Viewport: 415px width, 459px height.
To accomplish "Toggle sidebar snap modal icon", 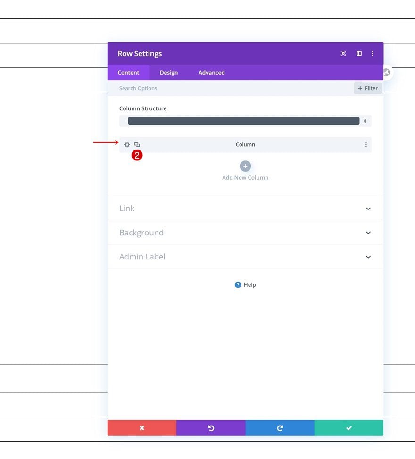I will tap(359, 54).
